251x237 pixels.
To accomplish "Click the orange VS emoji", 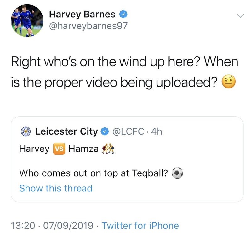I will pos(59,149).
